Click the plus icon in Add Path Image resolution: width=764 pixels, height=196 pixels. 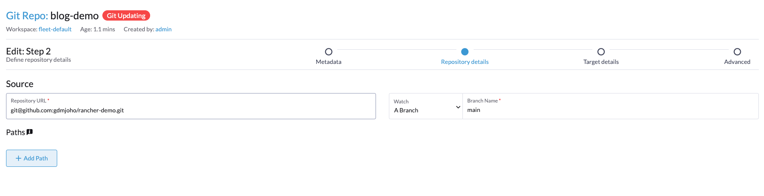pos(18,158)
